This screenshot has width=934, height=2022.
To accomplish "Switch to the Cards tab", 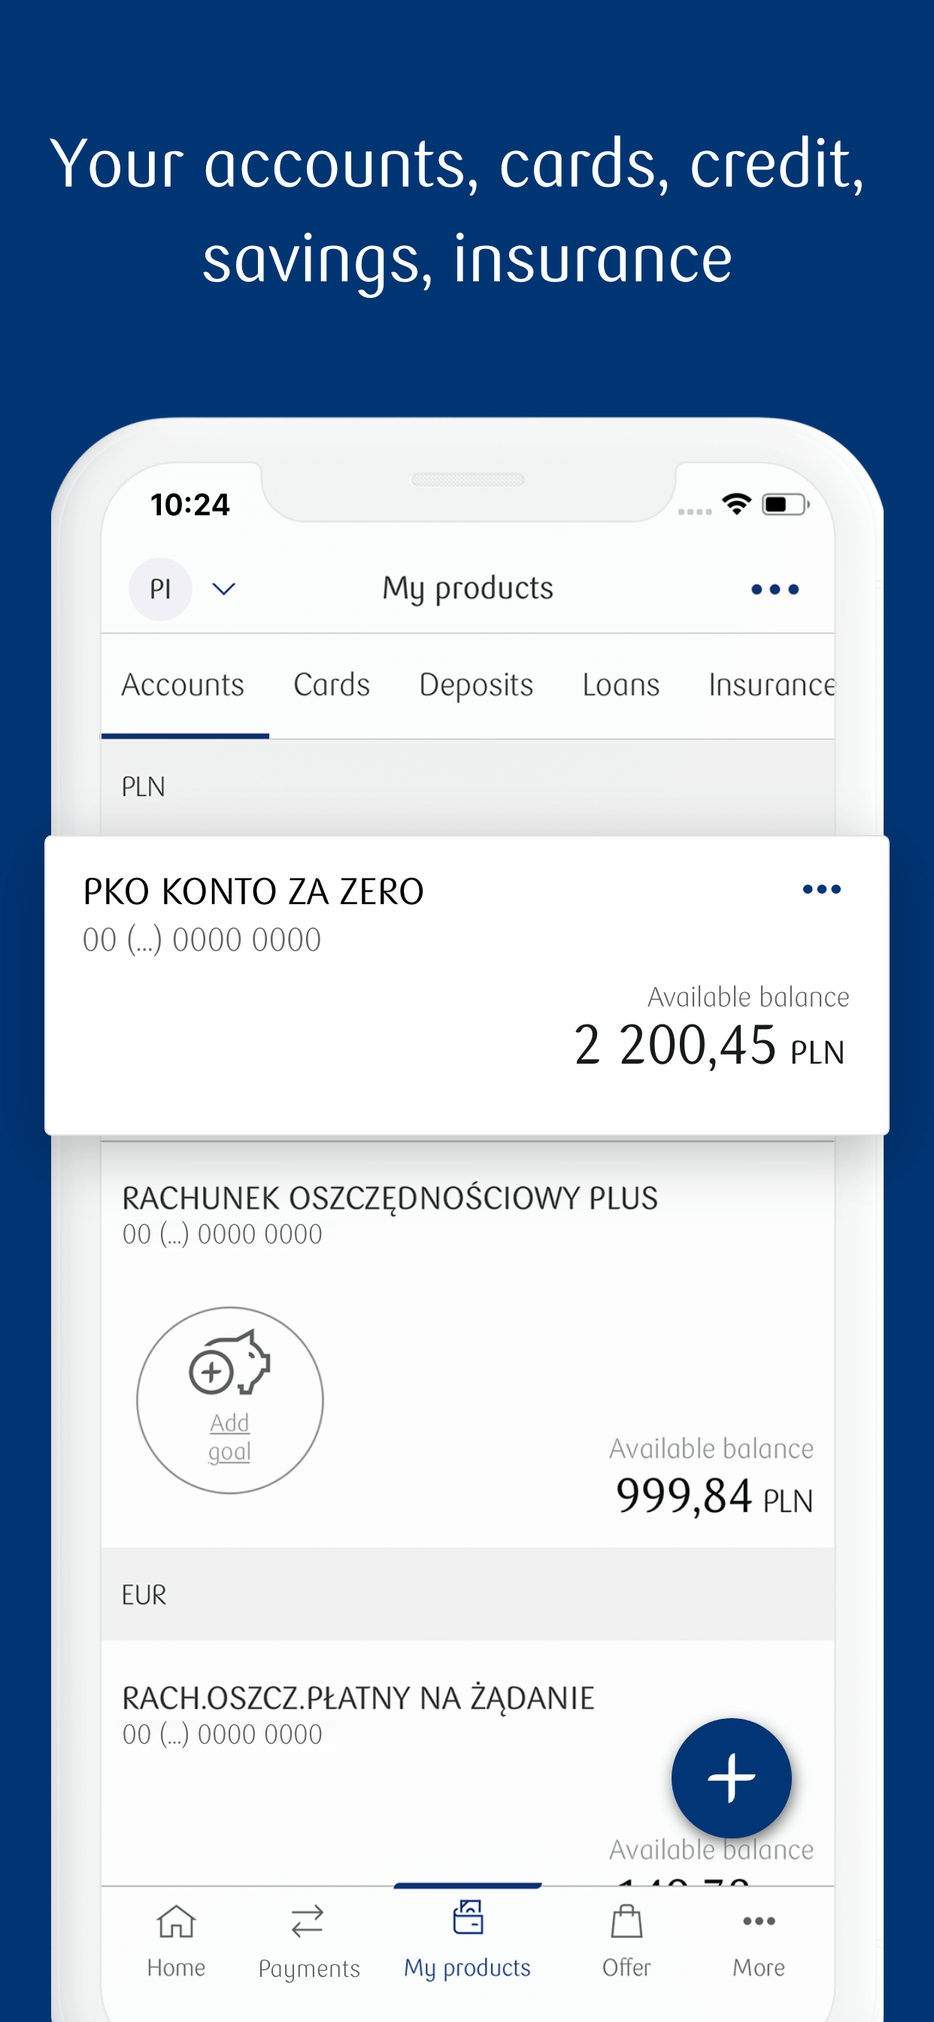I will point(331,685).
